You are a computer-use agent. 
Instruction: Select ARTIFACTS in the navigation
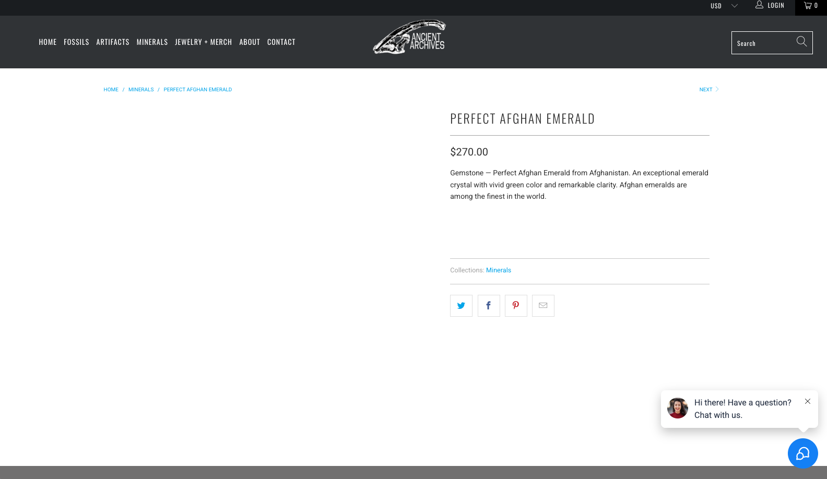click(x=113, y=42)
